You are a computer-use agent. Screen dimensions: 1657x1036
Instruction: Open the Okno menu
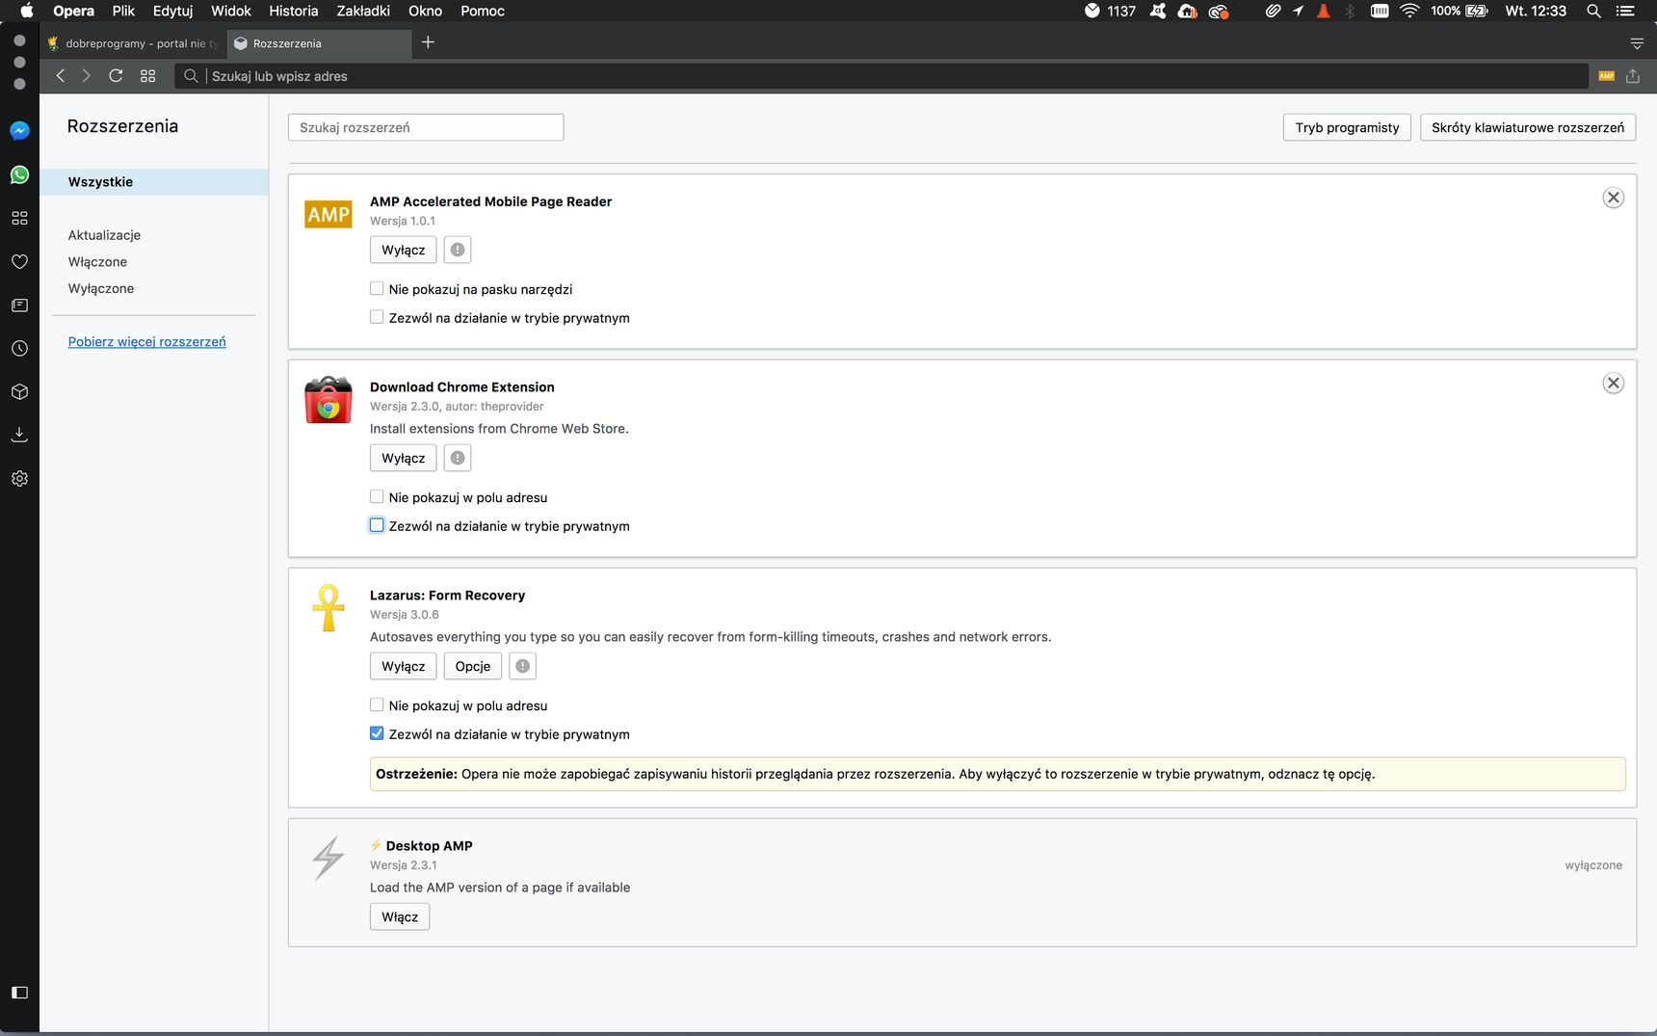[425, 11]
